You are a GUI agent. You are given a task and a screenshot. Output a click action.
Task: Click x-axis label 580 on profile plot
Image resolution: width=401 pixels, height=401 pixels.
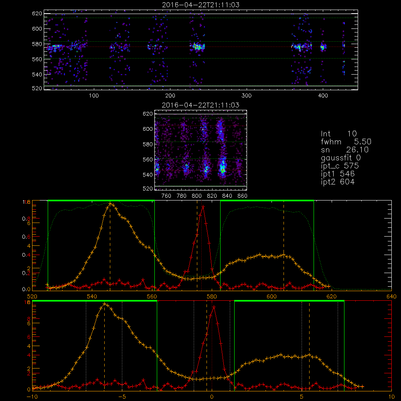pyautogui.click(x=212, y=296)
